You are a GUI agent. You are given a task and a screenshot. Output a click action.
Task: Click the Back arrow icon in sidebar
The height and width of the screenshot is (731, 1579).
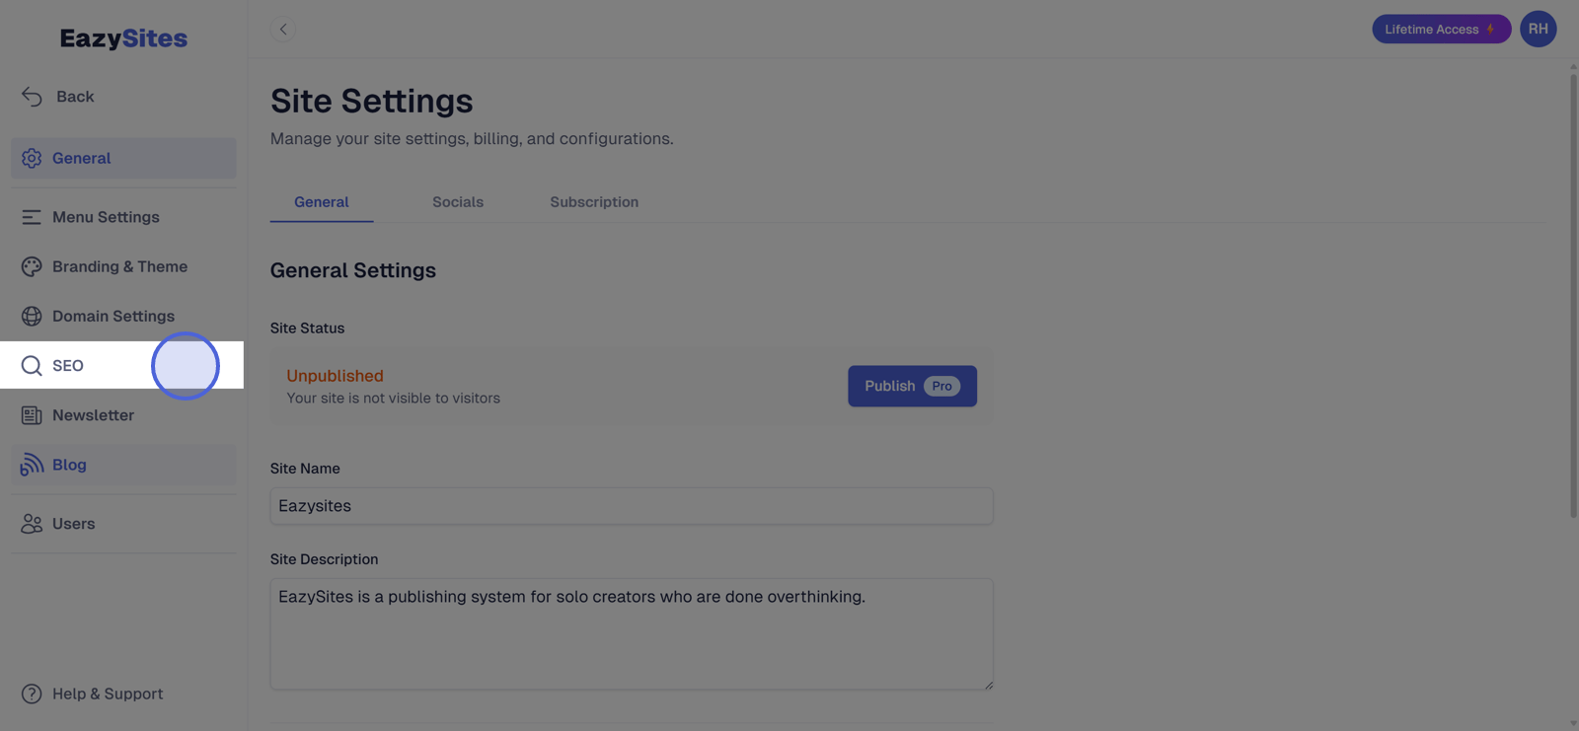32,97
